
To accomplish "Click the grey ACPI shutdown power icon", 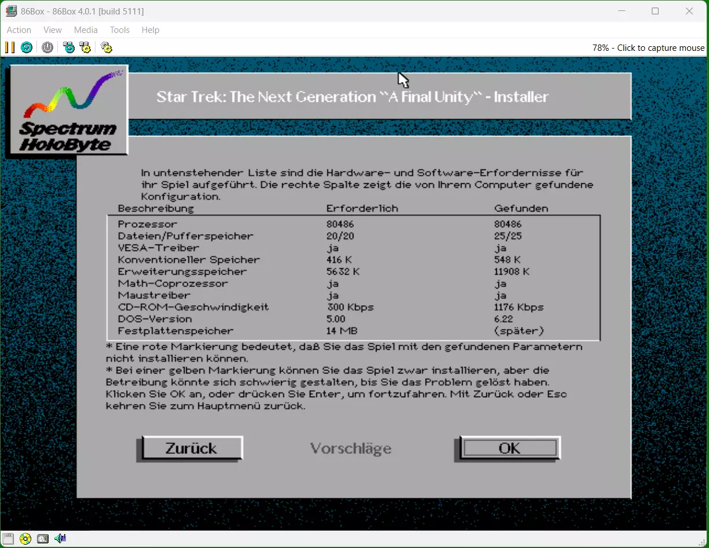I will [x=47, y=47].
